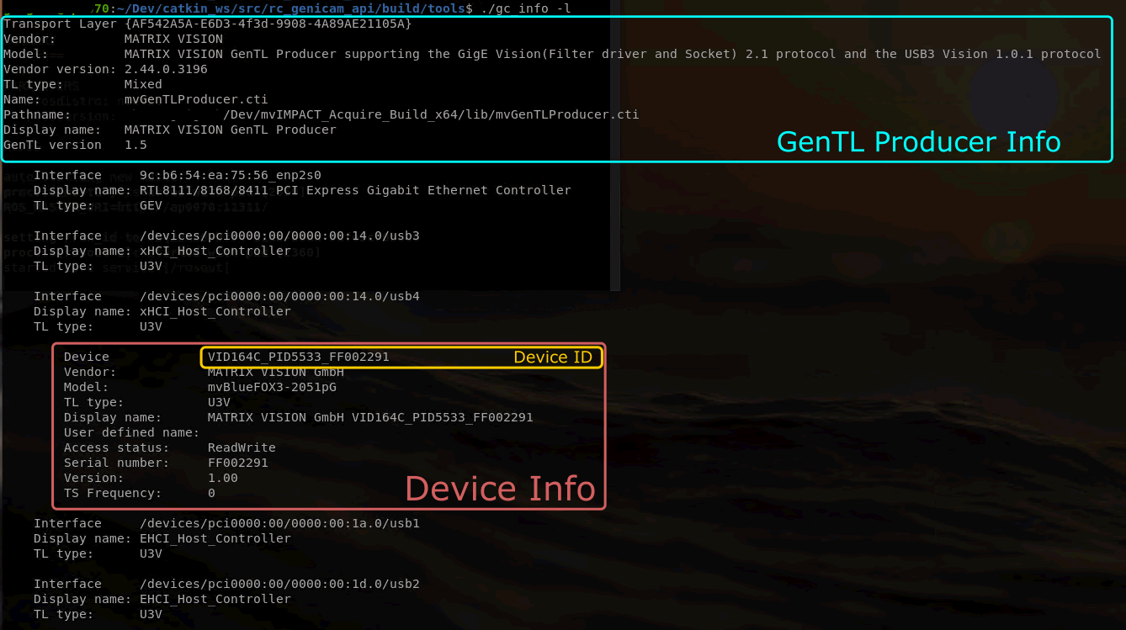Click the Interface path ending in '1a.0/usb1'

point(279,523)
